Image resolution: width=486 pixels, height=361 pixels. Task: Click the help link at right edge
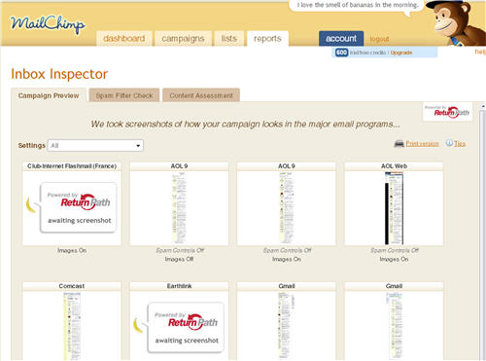tap(480, 52)
